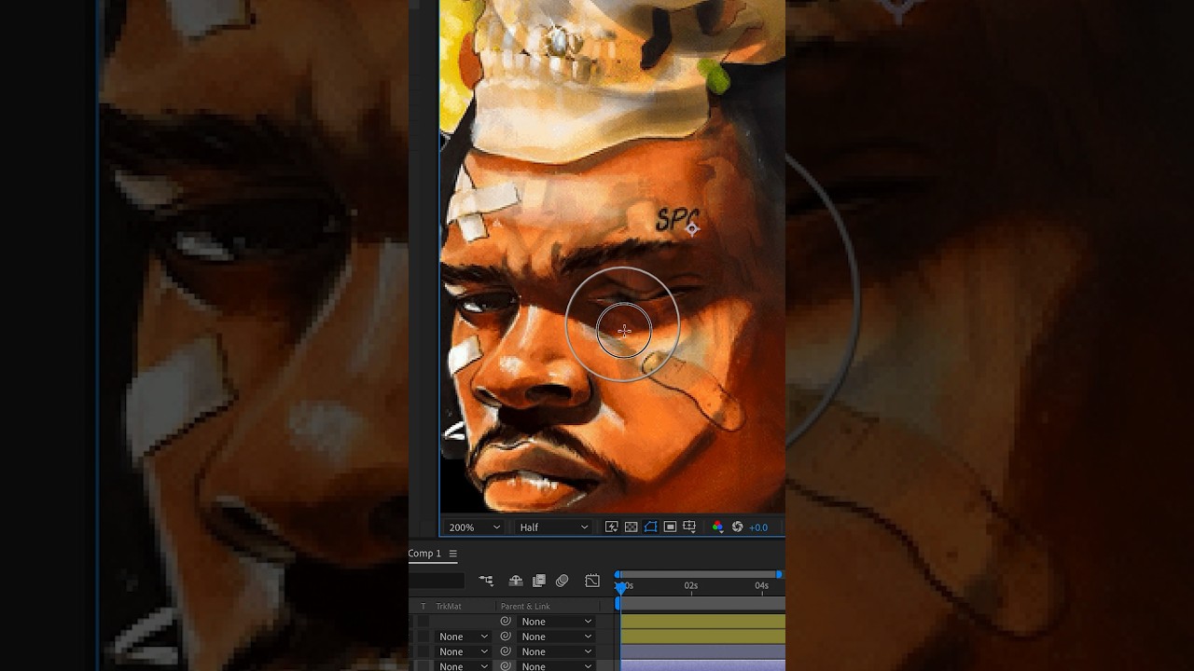1194x671 pixels.
Task: Click the Reset Exposure aperture icon
Action: pyautogui.click(x=737, y=527)
